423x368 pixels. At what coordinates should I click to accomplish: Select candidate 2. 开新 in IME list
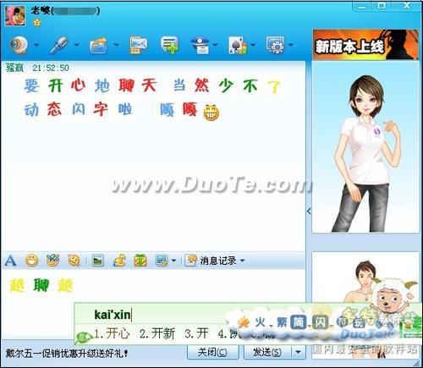[x=157, y=334]
